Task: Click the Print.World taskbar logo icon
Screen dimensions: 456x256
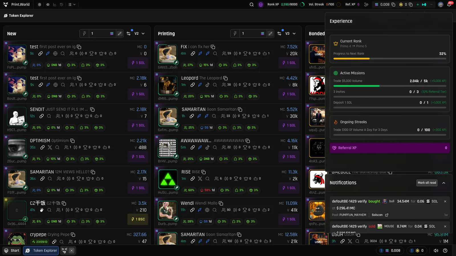Action: 64,251
